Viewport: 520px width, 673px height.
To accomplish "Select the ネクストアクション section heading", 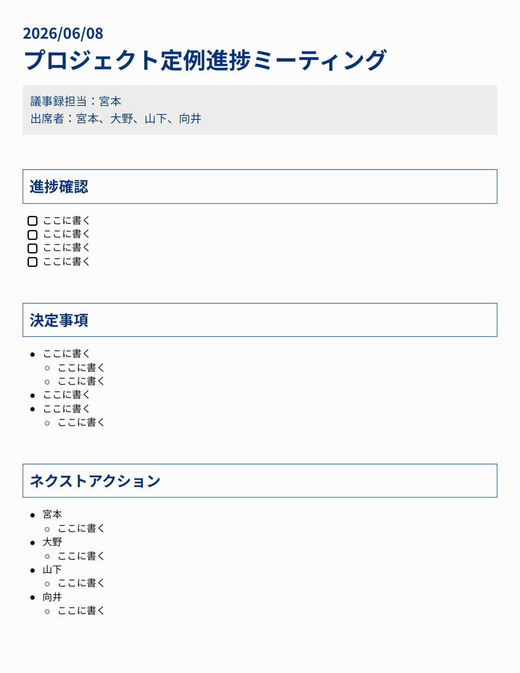I will (x=95, y=481).
